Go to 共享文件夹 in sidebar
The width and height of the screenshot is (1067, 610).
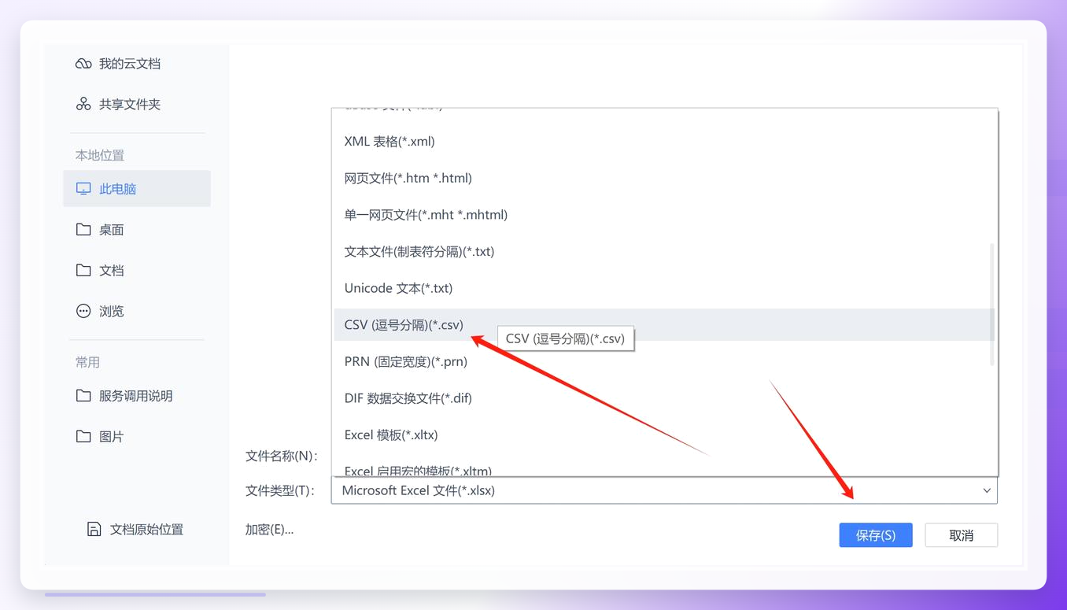click(x=130, y=104)
